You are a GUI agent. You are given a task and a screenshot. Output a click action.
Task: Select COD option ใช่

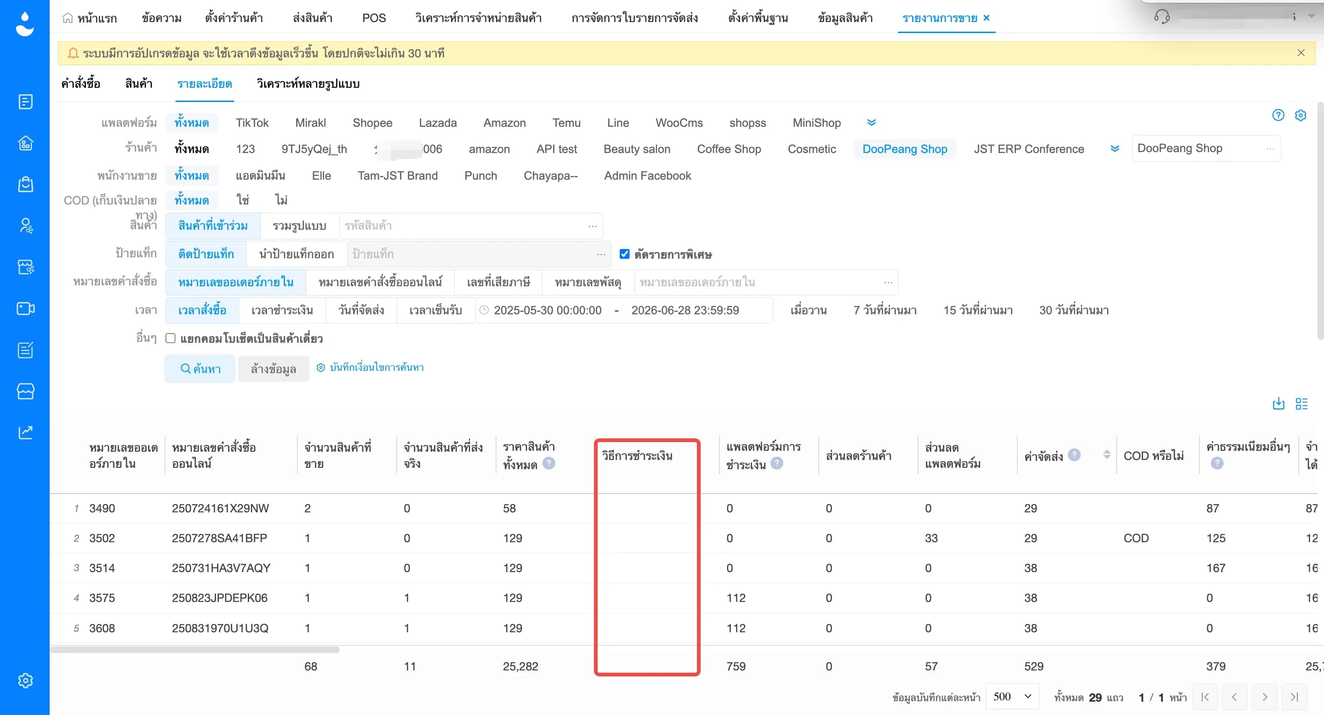pos(243,200)
